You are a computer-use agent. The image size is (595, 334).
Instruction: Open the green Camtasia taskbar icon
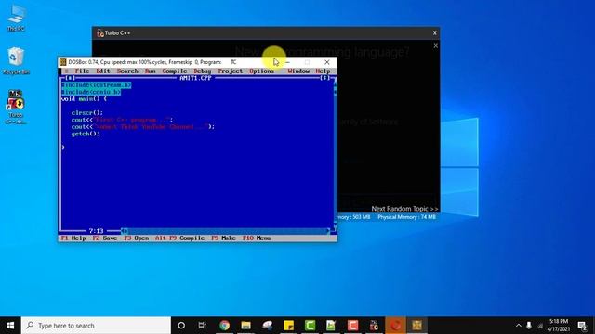pos(310,326)
